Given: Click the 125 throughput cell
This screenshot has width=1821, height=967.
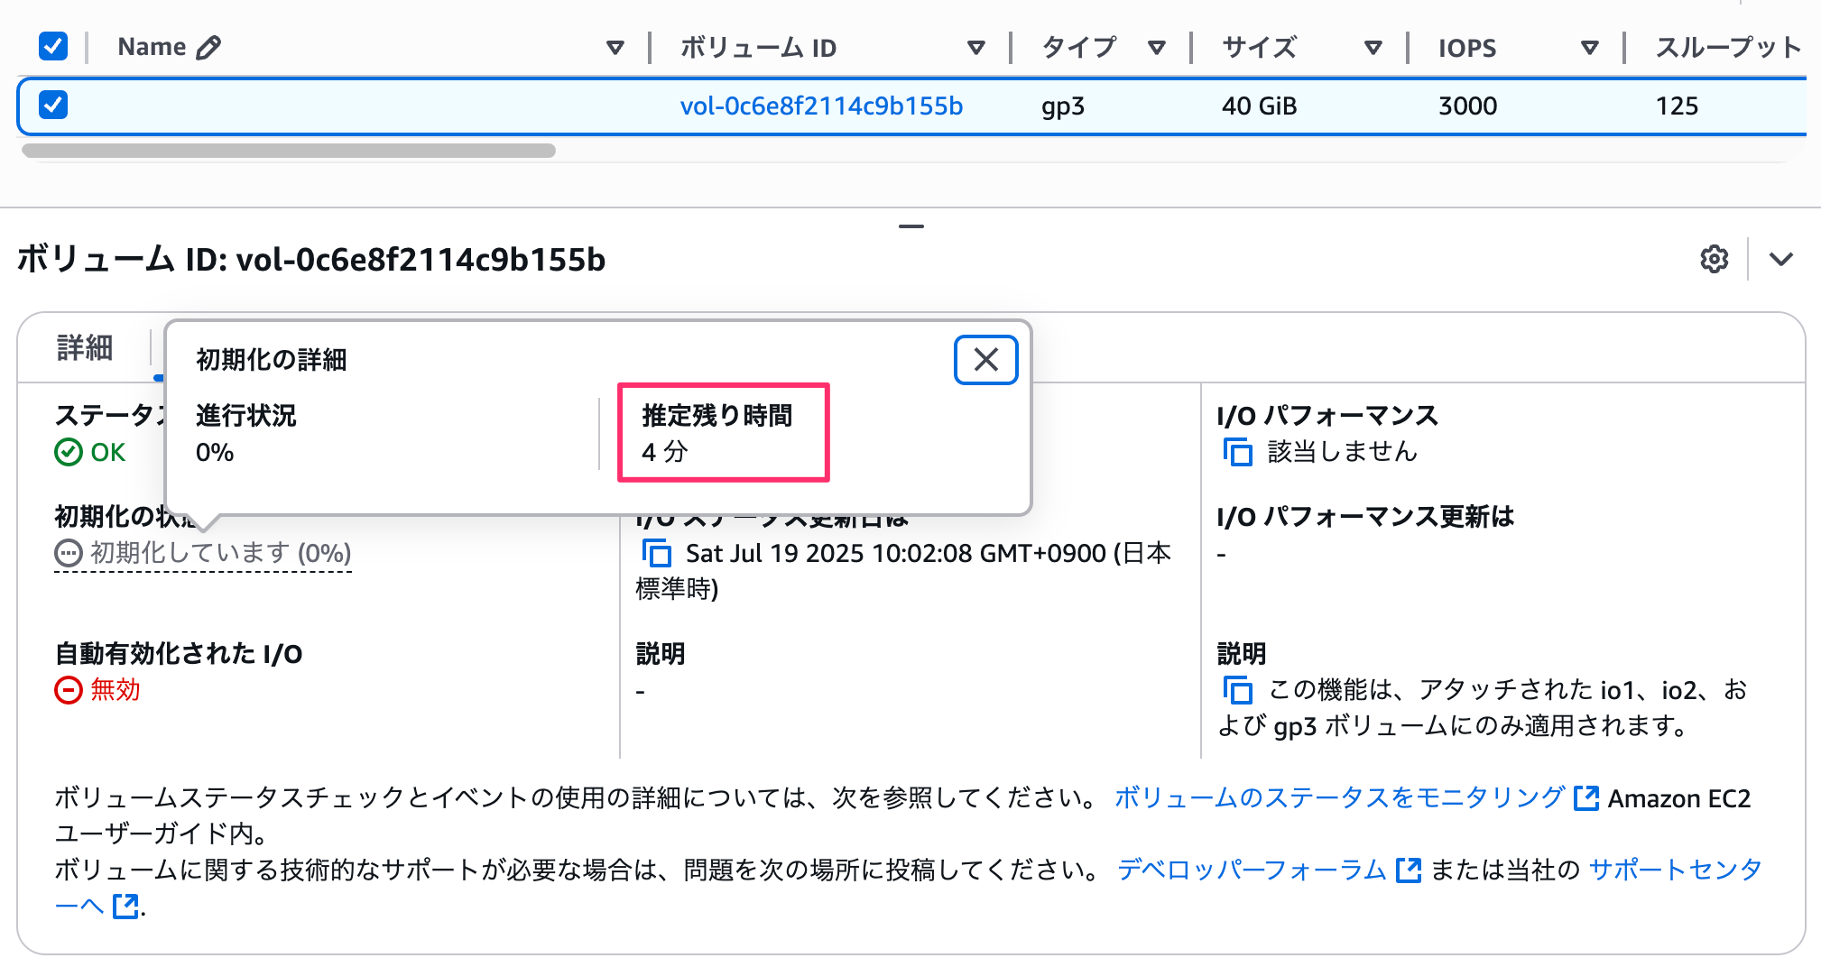Looking at the screenshot, I should (1678, 106).
